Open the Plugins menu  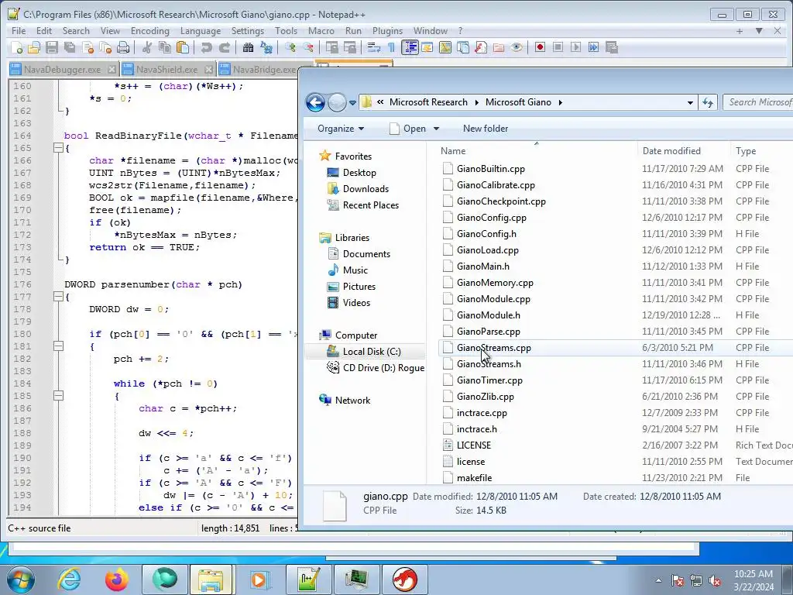(x=387, y=31)
